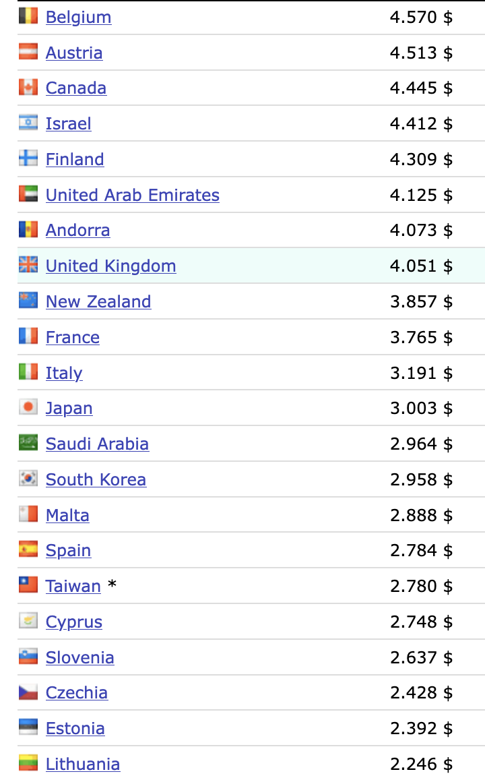Open the Estonia country link

[75, 728]
